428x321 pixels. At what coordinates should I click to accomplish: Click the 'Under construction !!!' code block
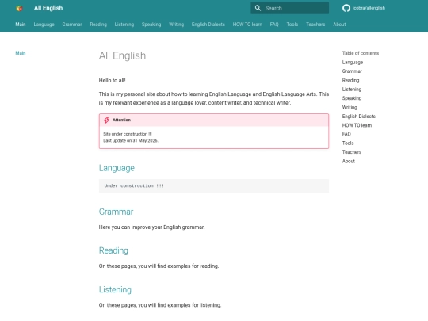point(214,186)
